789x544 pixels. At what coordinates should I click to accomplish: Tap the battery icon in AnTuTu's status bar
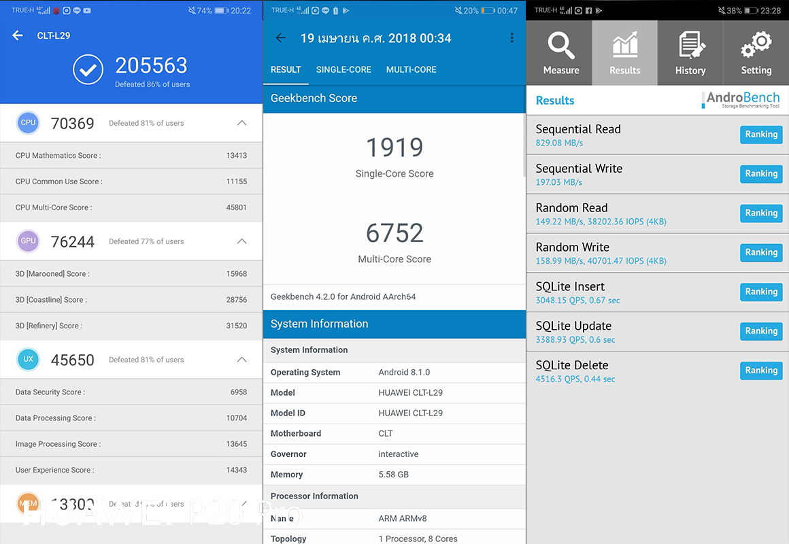point(222,11)
